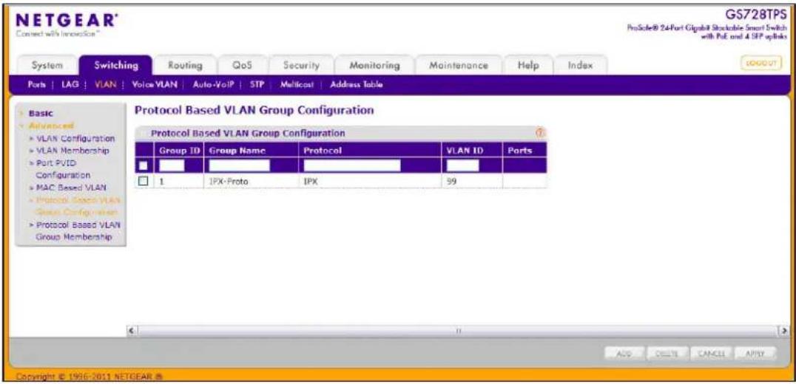Open the Help tab

coord(527,65)
